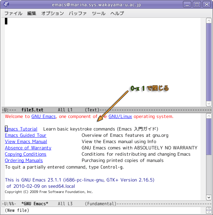
Task: Open the GNU/Linux link
Action: point(120,117)
